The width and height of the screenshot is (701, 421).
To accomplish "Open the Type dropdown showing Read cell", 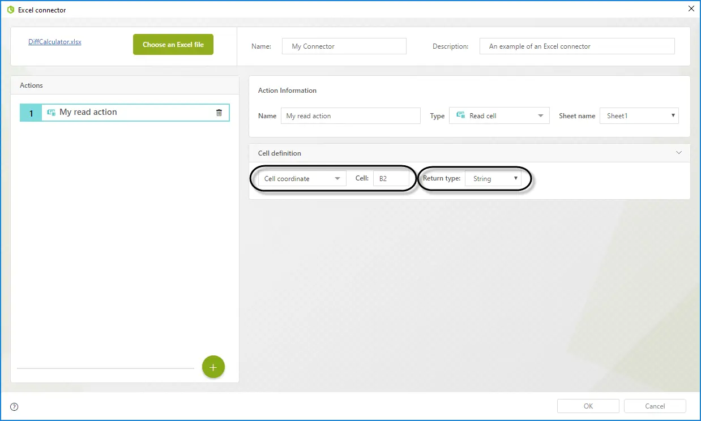I will point(499,116).
